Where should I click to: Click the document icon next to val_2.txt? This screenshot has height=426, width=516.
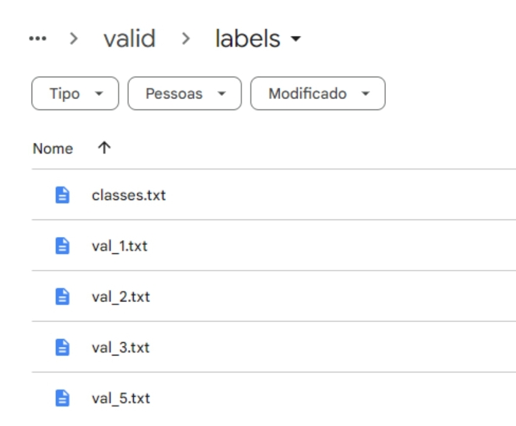[x=62, y=297]
